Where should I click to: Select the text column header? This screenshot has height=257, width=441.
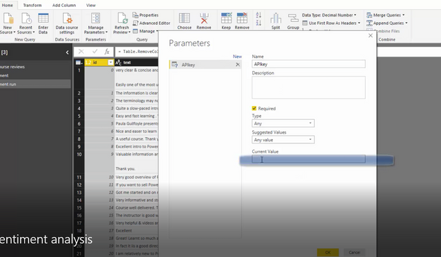click(x=136, y=63)
